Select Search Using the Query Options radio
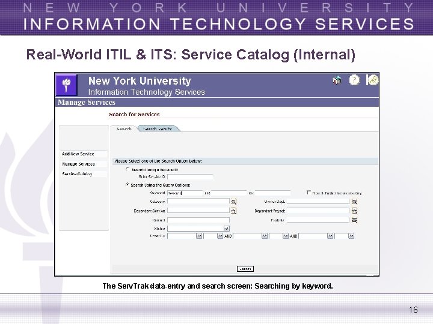 pos(127,185)
